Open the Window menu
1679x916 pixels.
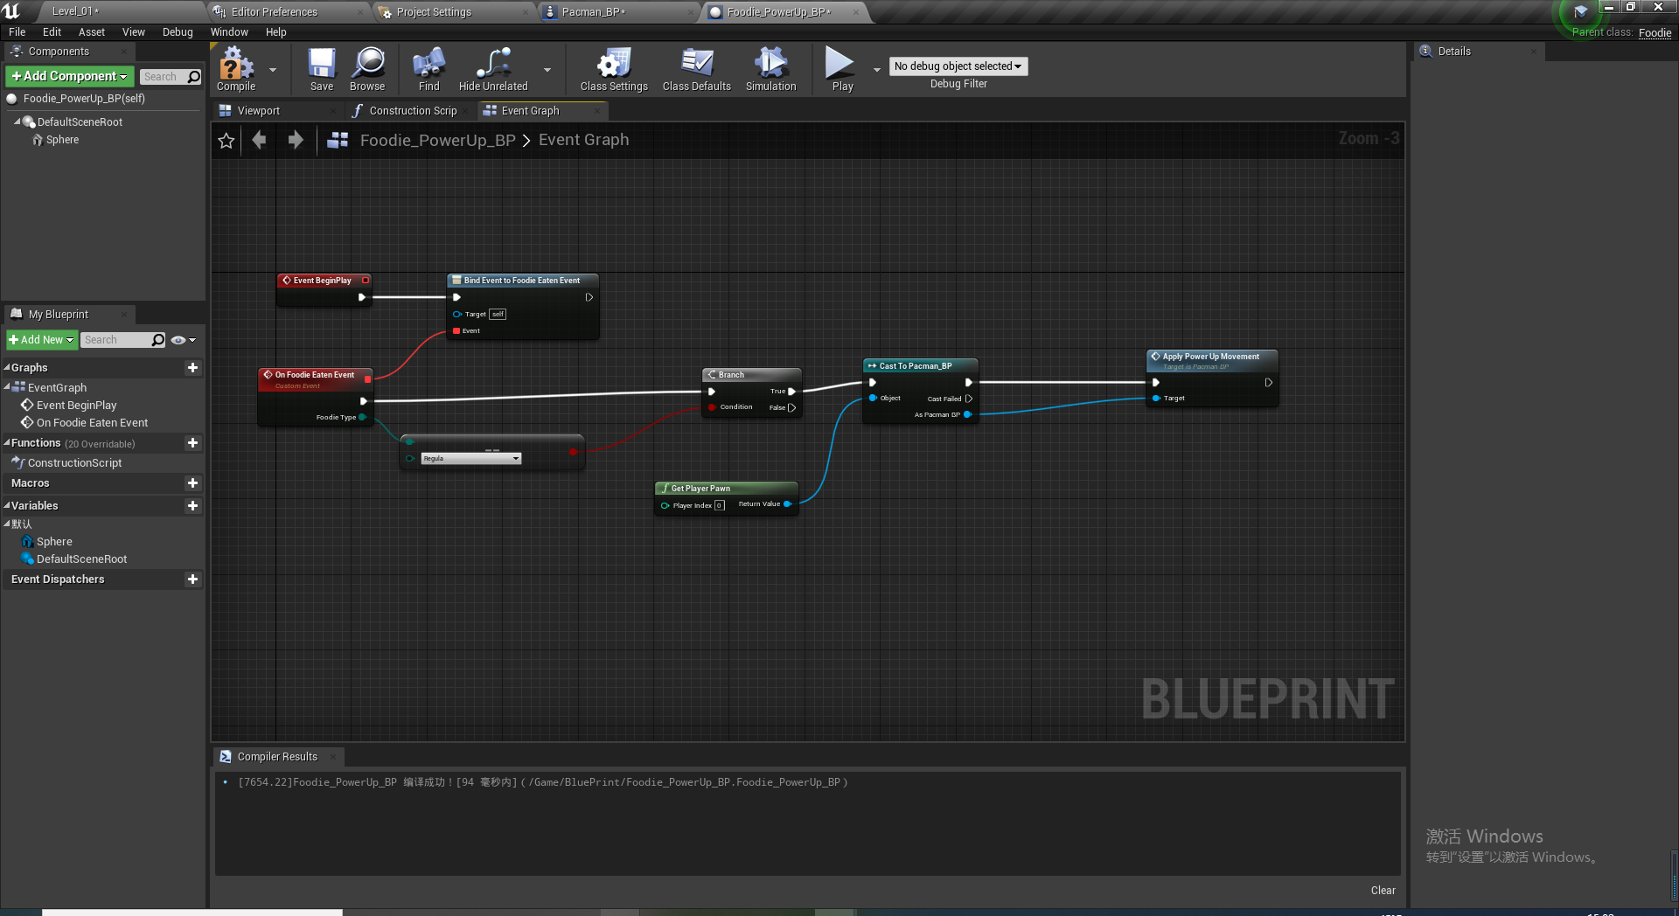(229, 31)
